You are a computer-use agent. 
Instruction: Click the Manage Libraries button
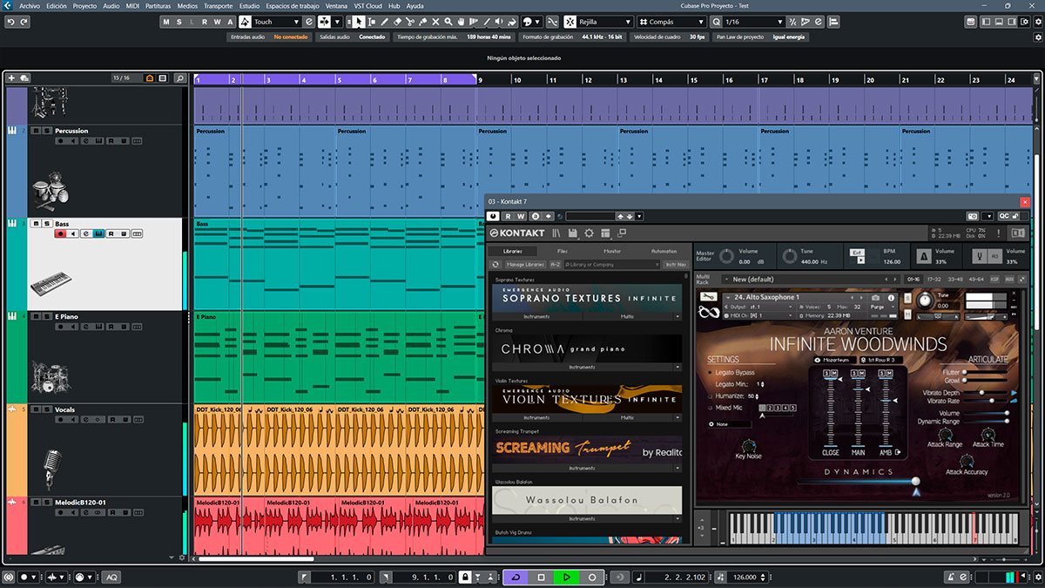point(525,264)
